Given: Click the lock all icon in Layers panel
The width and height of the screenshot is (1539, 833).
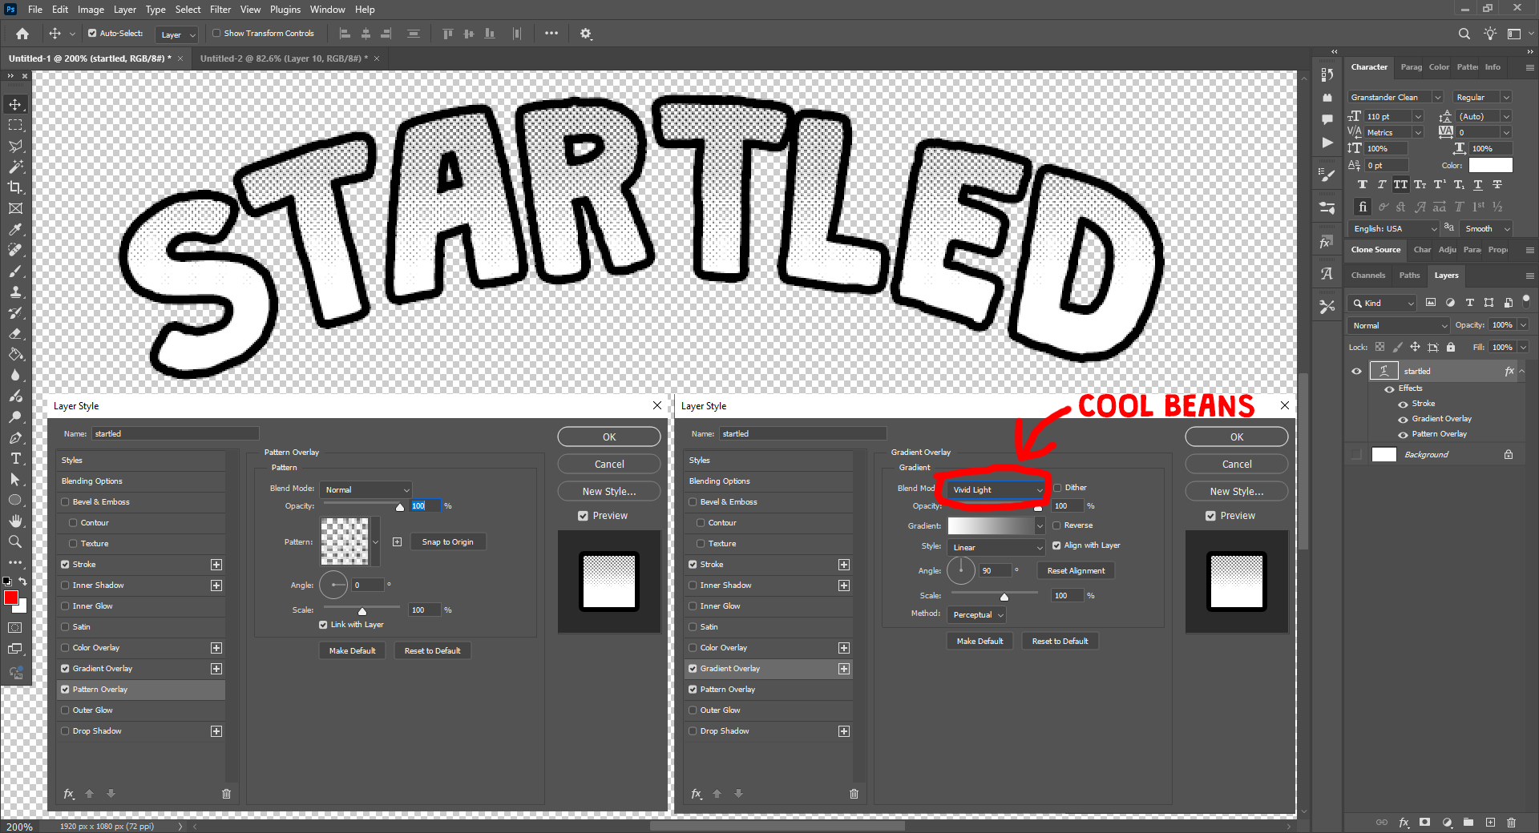Looking at the screenshot, I should (1451, 347).
